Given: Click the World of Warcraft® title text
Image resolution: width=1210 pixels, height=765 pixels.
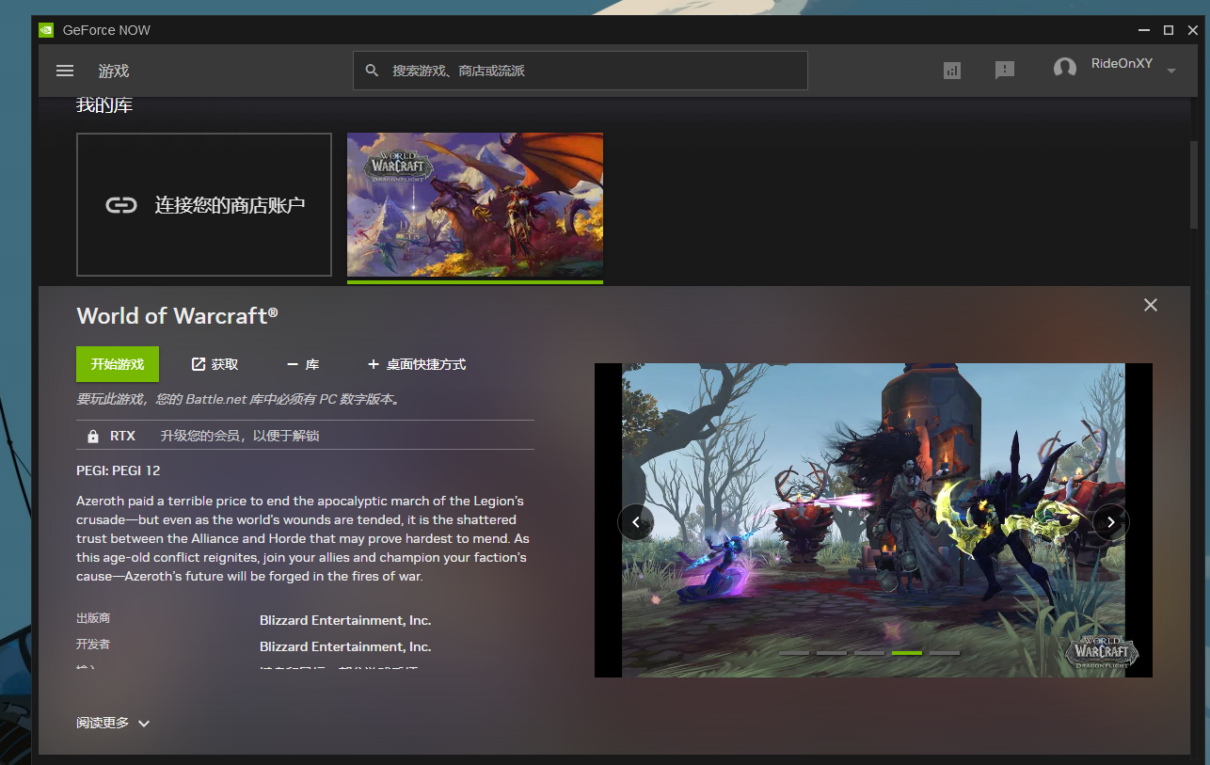Looking at the screenshot, I should [177, 316].
